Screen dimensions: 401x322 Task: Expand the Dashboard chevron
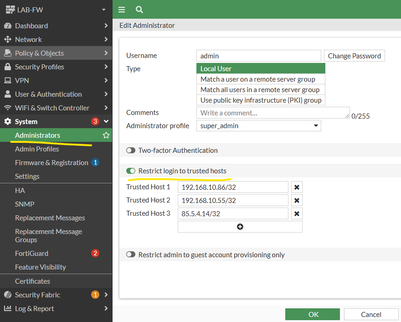(x=106, y=26)
